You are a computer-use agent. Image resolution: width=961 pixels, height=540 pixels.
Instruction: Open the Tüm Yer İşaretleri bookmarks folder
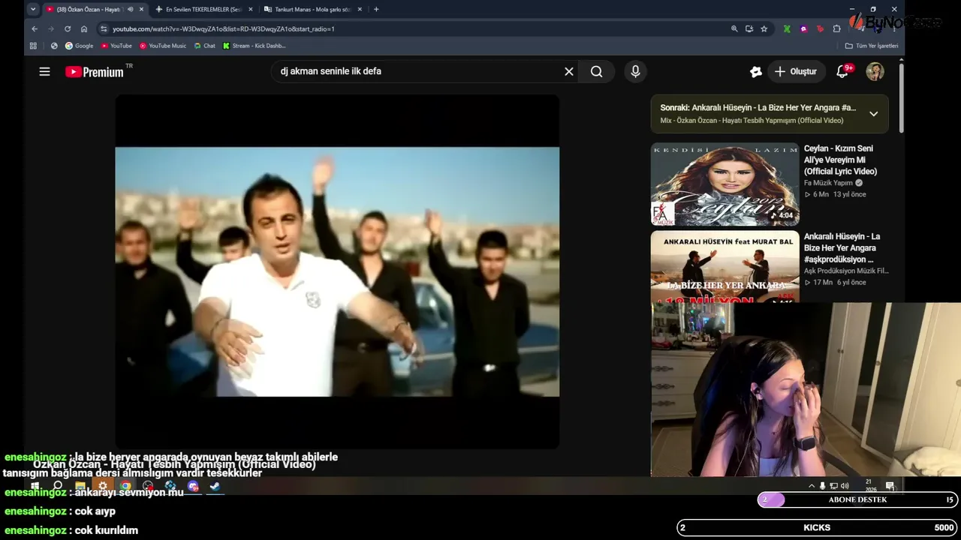(x=872, y=46)
